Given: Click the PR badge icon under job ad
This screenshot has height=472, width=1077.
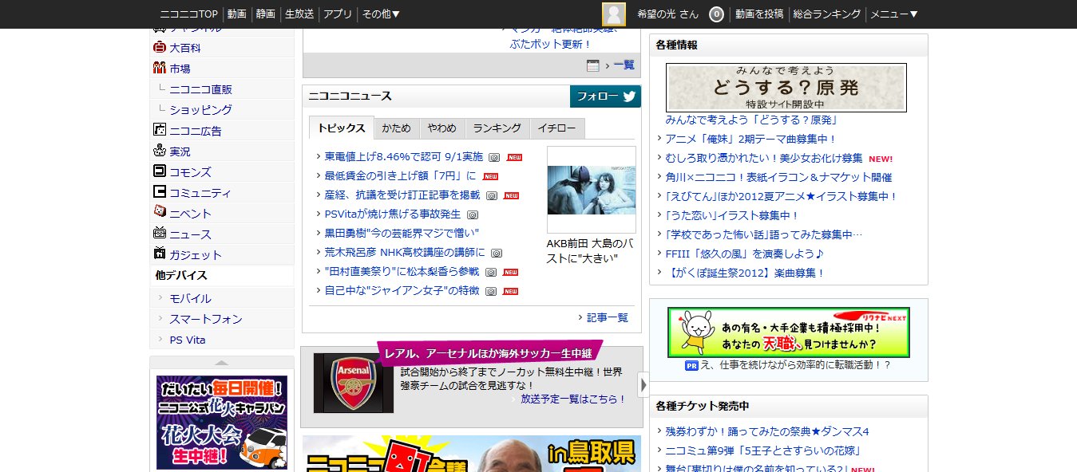Looking at the screenshot, I should (x=691, y=365).
